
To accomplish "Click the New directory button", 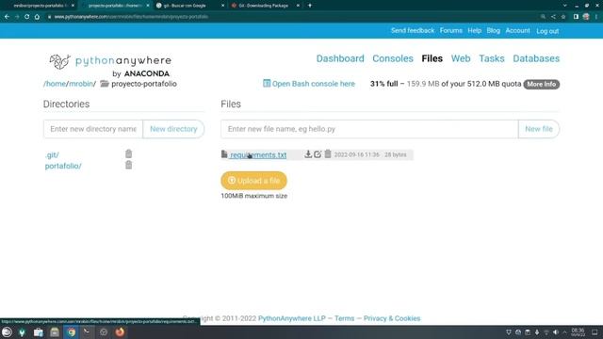I will coord(173,129).
